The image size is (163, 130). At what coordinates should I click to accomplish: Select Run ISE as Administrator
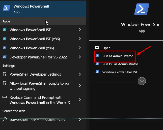point(120,64)
